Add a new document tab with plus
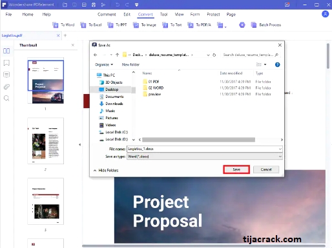The height and width of the screenshot is (248, 332). coord(65,35)
